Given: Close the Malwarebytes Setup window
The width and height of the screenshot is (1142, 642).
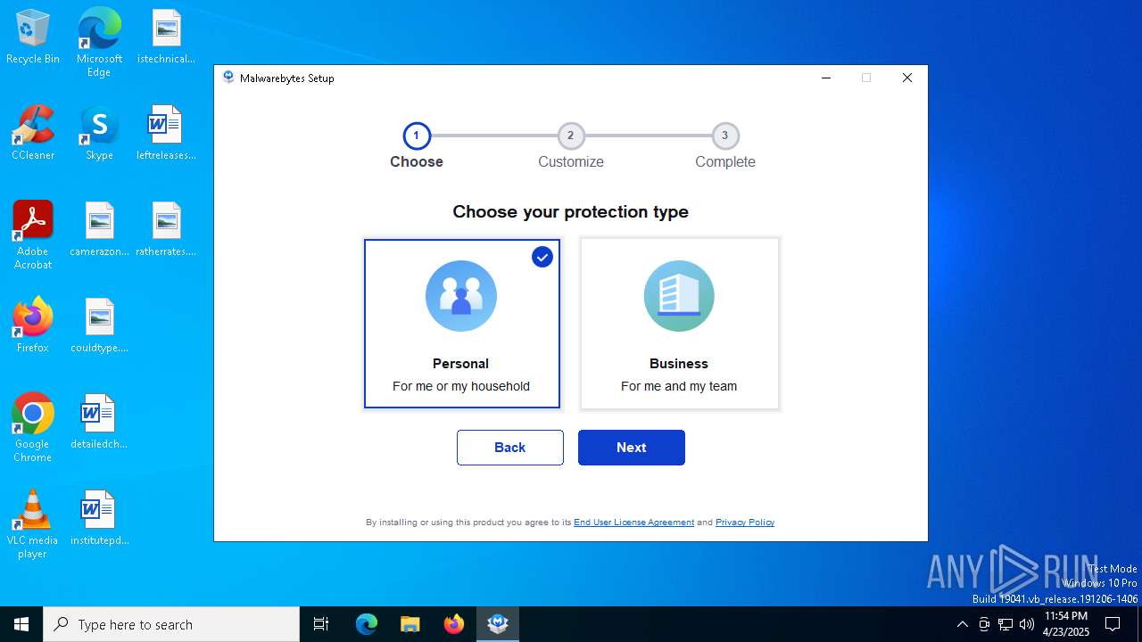Looking at the screenshot, I should [x=907, y=78].
